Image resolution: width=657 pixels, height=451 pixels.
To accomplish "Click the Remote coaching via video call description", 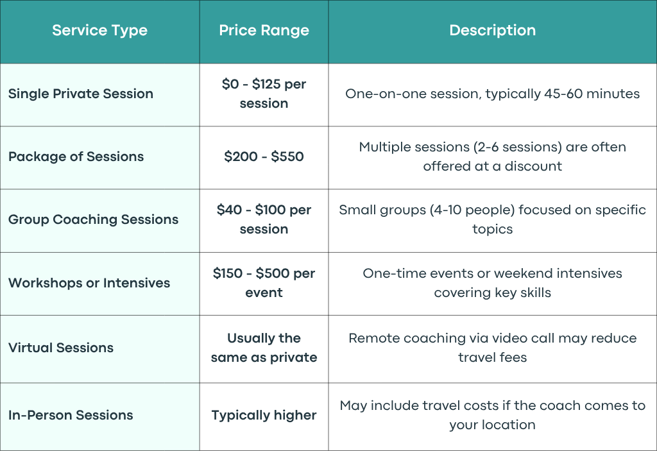I will [492, 348].
